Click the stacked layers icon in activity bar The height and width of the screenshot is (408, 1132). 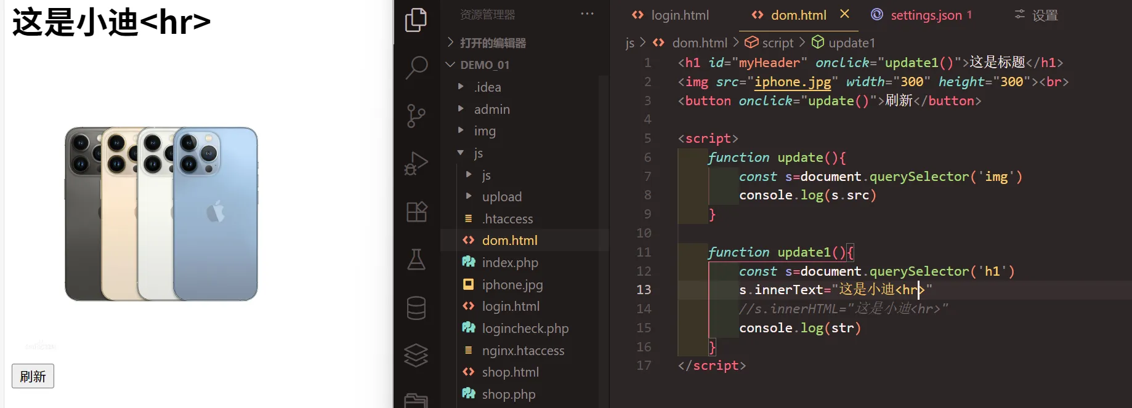pos(416,355)
